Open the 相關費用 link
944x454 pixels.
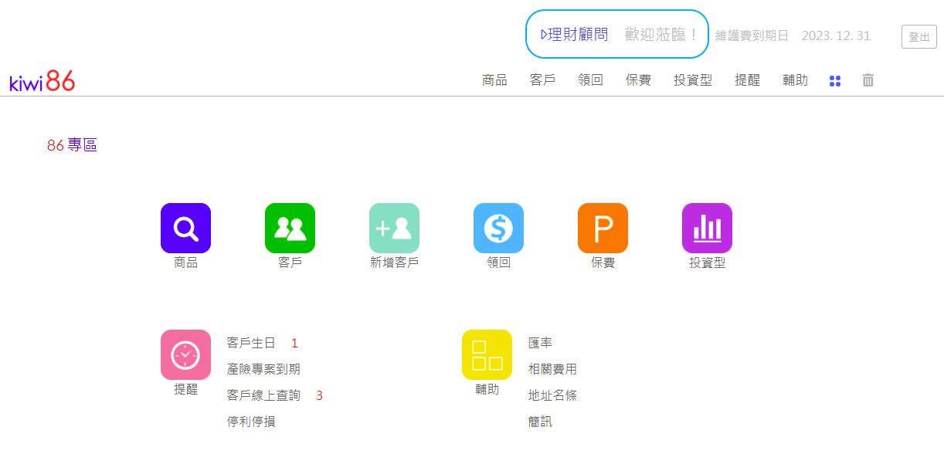click(552, 369)
